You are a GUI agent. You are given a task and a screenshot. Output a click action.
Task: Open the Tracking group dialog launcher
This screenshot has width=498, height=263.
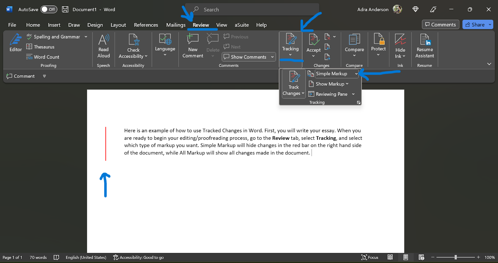359,102
